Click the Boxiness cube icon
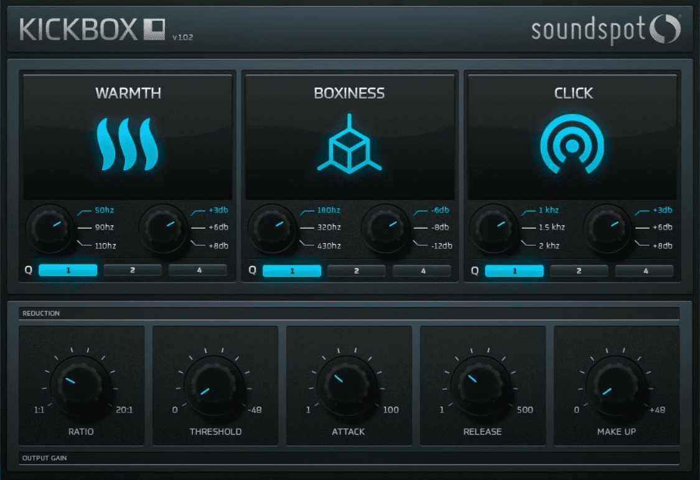Image resolution: width=700 pixels, height=480 pixels. [350, 144]
